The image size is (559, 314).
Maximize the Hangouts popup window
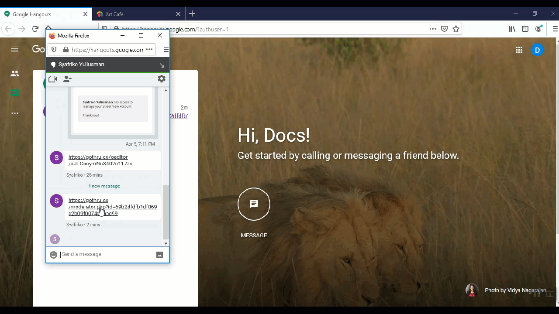[x=141, y=36]
